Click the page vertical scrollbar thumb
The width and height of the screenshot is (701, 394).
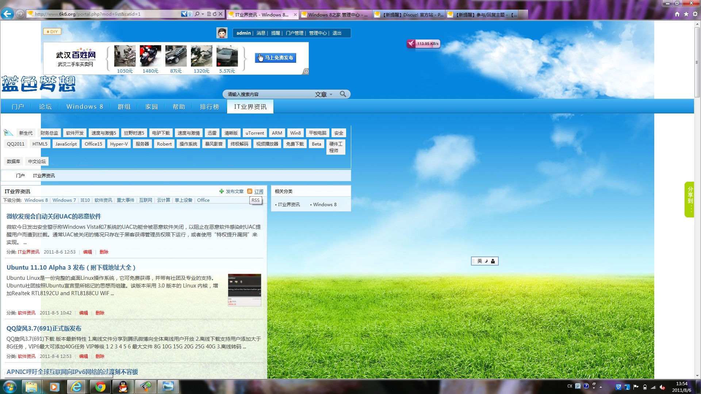pyautogui.click(x=697, y=62)
